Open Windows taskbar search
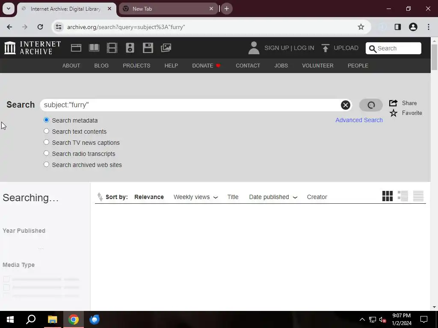Viewport: 438px width, 328px height. click(31, 319)
